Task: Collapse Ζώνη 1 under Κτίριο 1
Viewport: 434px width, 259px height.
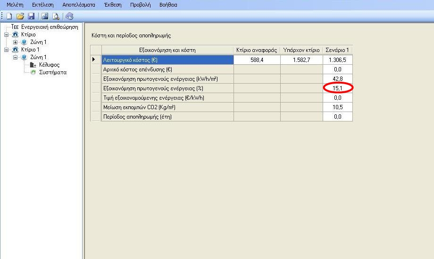Action: [x=15, y=57]
